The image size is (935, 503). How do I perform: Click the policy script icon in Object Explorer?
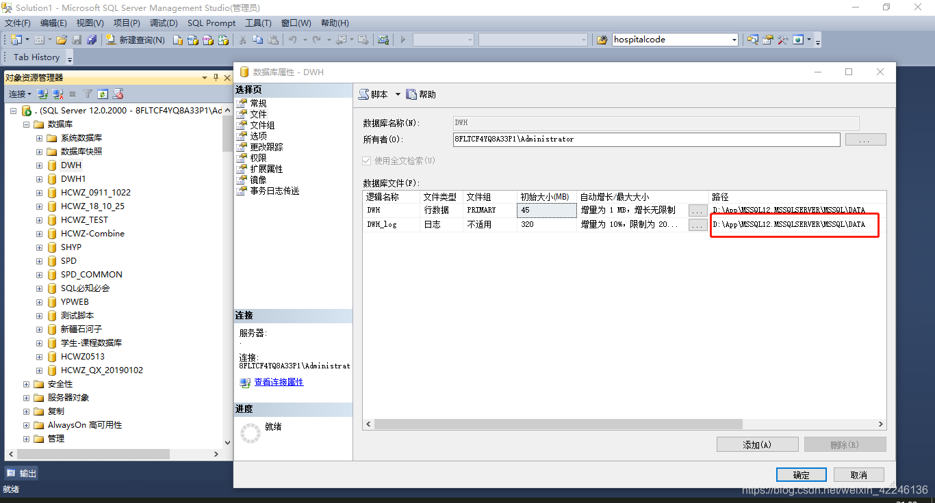pos(118,94)
